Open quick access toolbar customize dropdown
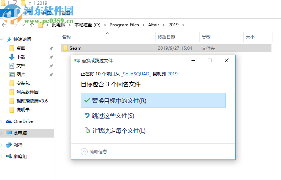 click(x=30, y=3)
